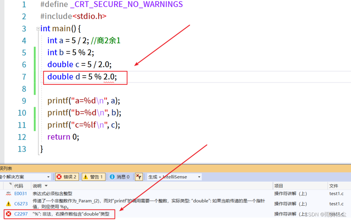351x220 pixels.
Task: Click 'double c = 5 / 2.0;' line
Action: tap(80, 65)
